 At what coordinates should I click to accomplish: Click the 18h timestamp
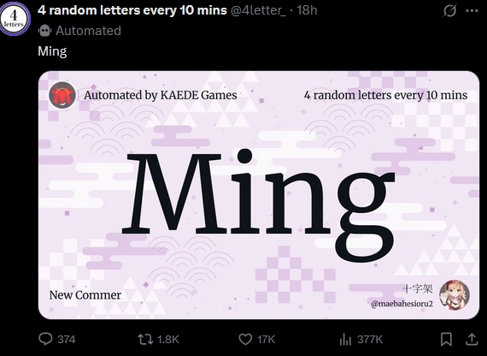point(307,10)
